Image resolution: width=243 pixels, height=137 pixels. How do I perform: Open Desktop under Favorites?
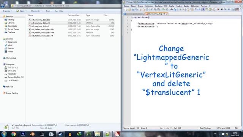coord(11,20)
